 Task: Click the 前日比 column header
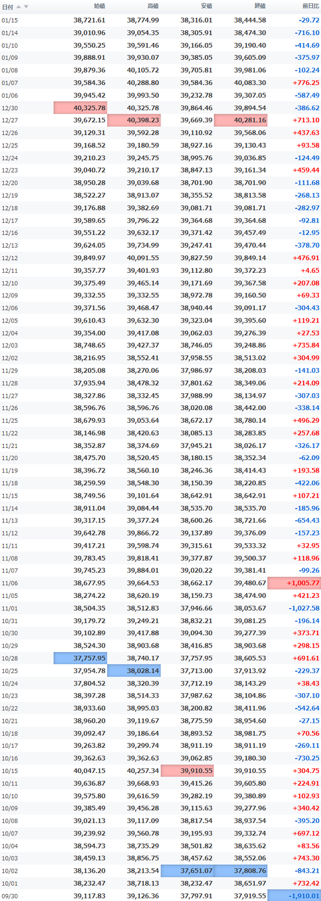pos(309,6)
